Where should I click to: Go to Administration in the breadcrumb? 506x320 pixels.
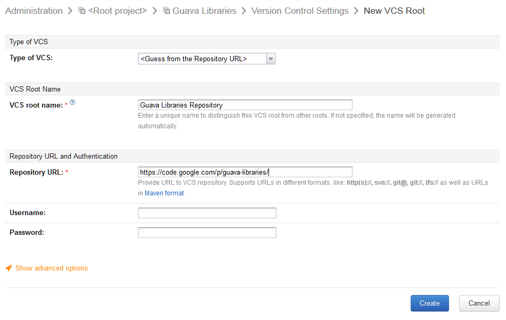tap(34, 11)
